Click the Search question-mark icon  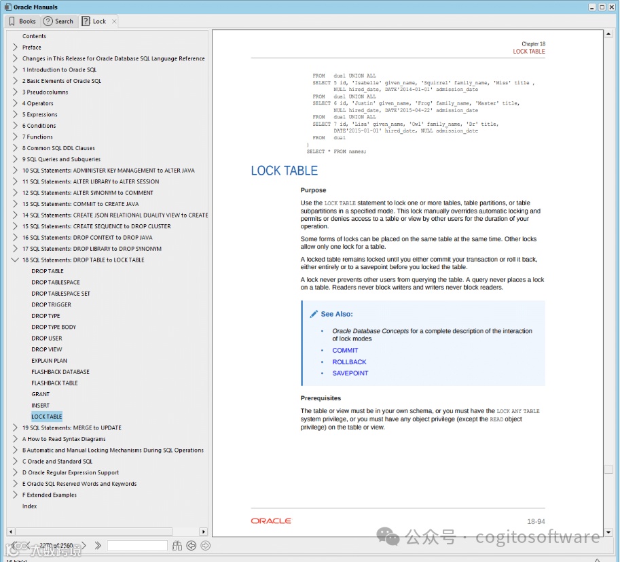[x=48, y=21]
